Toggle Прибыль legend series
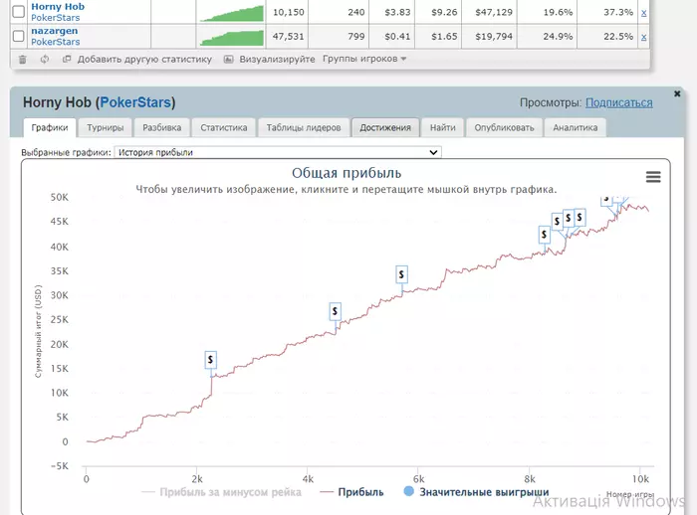697x515 pixels. [x=351, y=492]
